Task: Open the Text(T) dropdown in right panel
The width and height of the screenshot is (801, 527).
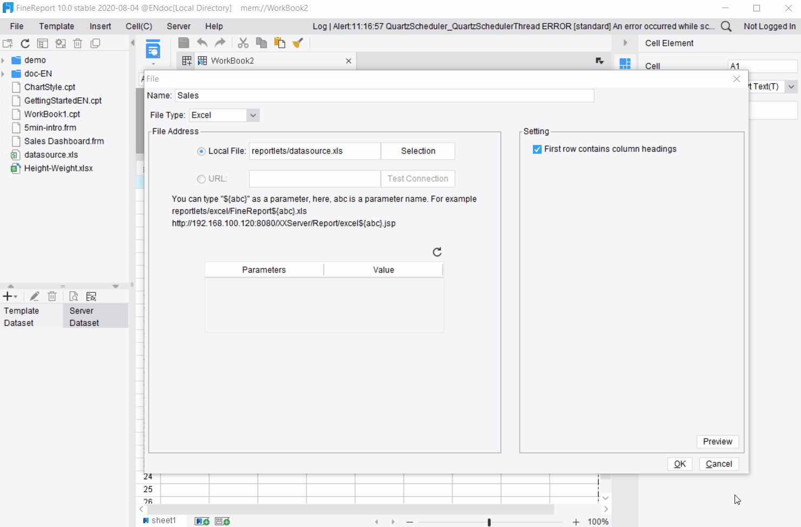Action: [792, 86]
